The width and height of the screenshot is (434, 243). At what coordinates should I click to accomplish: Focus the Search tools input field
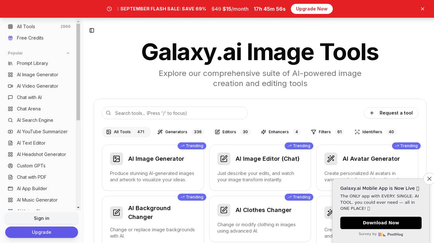point(175,113)
